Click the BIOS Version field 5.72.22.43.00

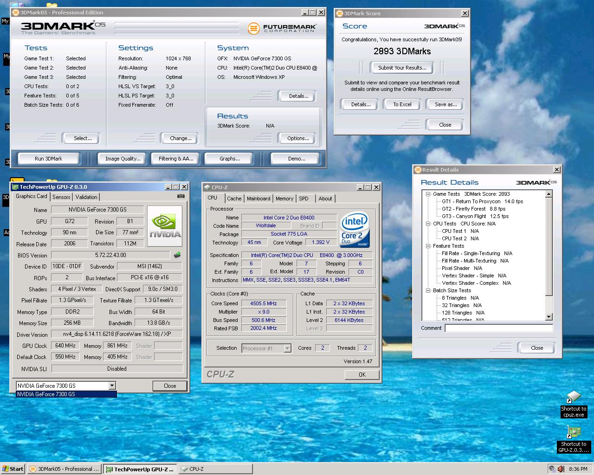(110, 255)
